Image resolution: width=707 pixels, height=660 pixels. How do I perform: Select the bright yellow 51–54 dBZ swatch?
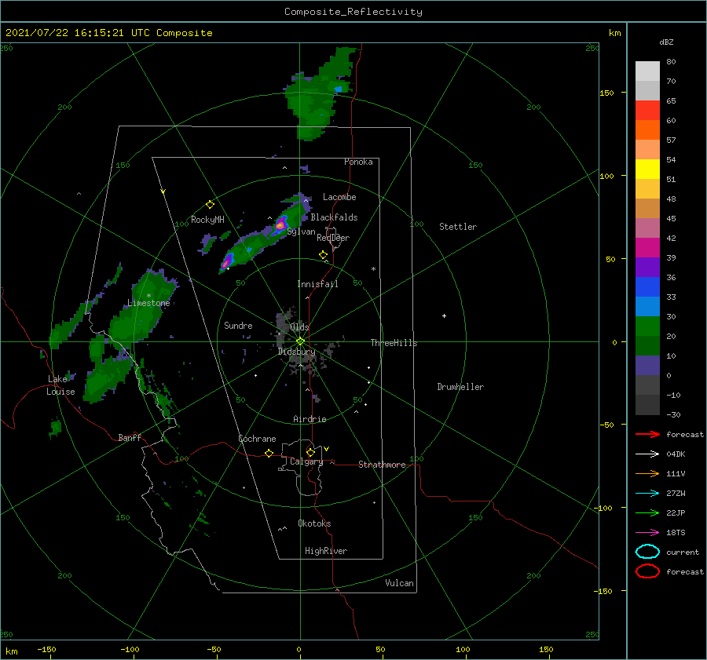coord(647,169)
